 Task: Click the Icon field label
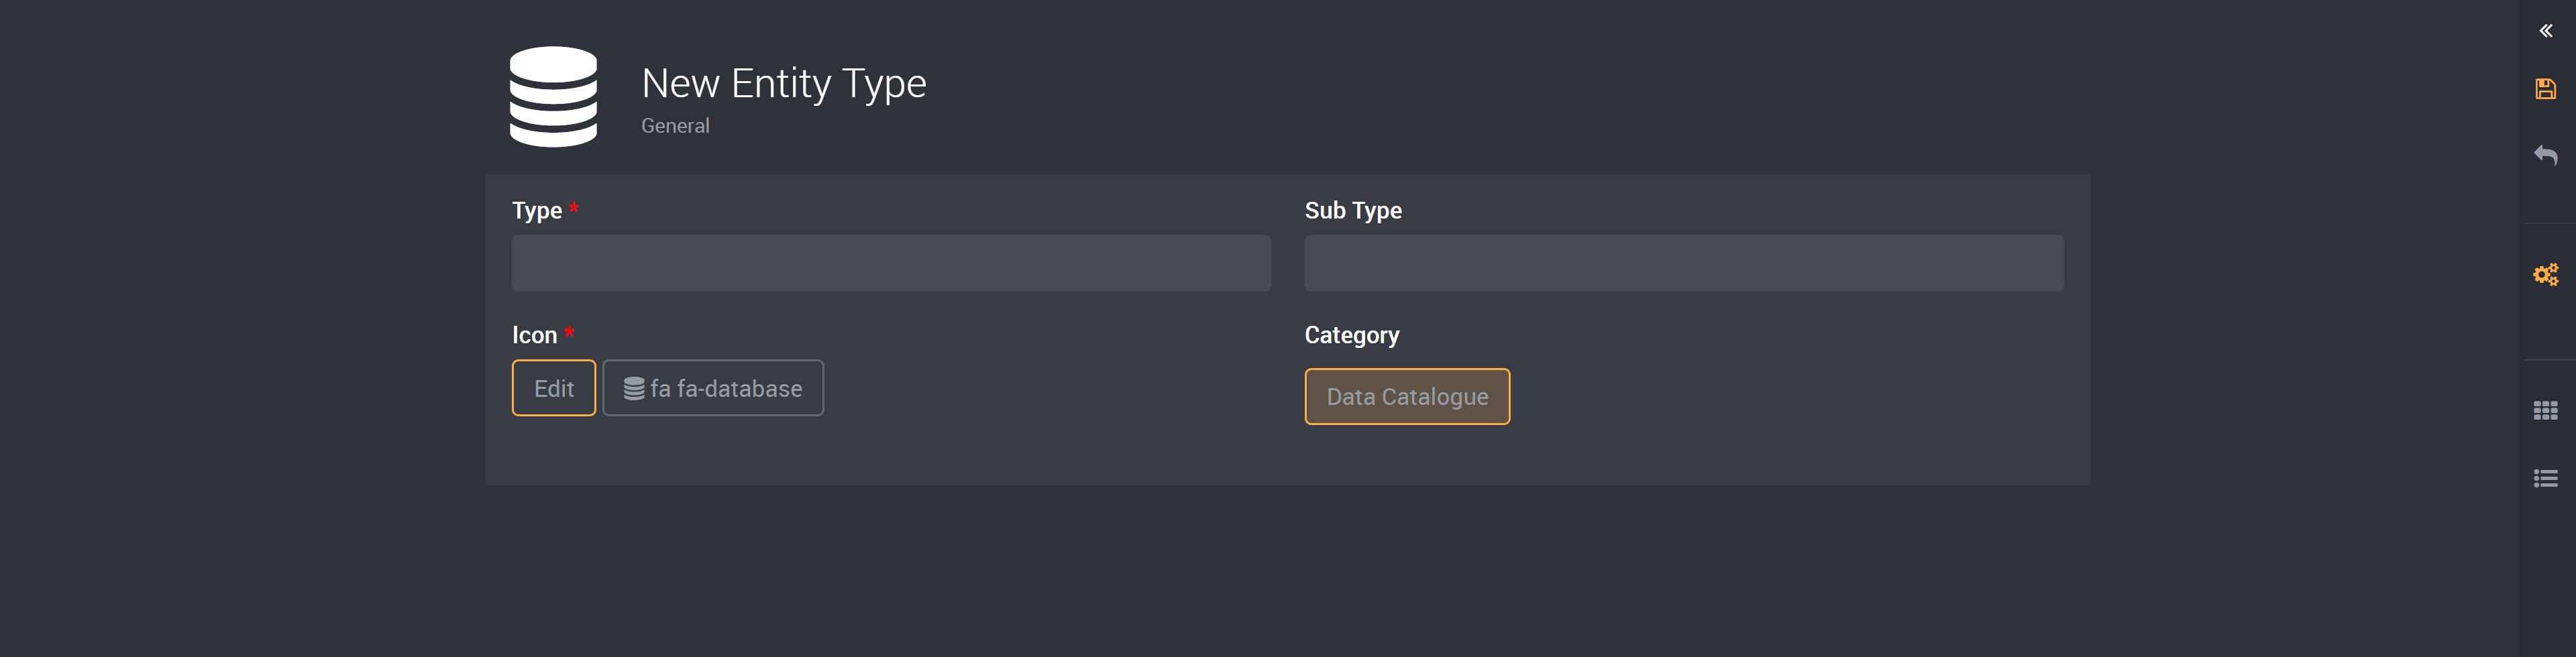(x=534, y=335)
